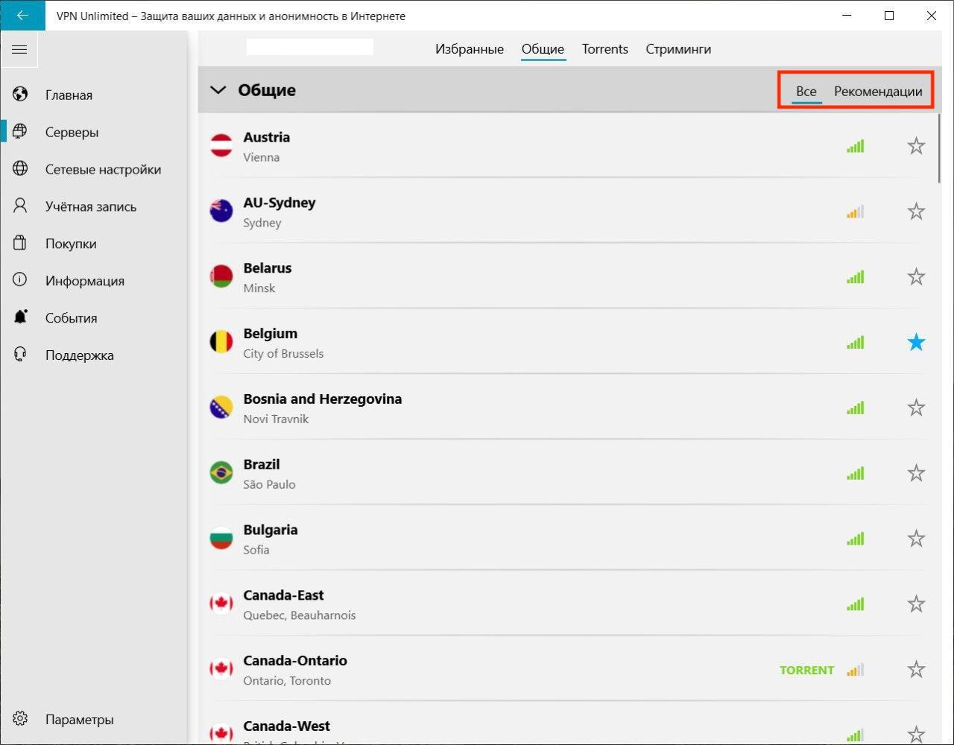Open Параметры via gear icon
954x745 pixels.
click(x=20, y=720)
